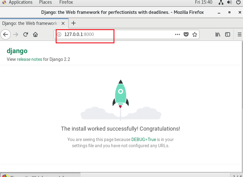Viewport: 243px width, 177px height.
Task: Open the volume speaker tray icon
Action: (229, 2)
